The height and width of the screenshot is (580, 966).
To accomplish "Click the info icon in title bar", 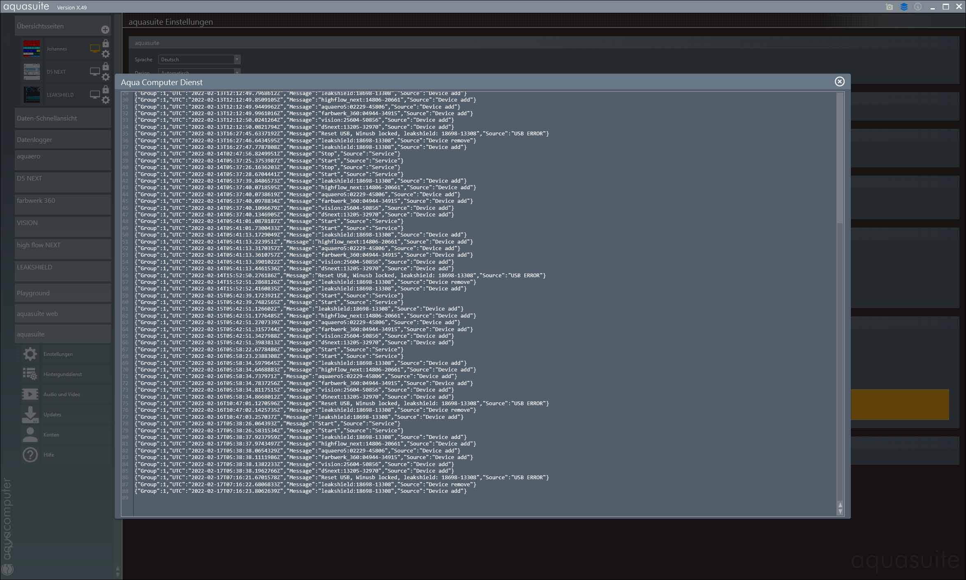I will (918, 7).
